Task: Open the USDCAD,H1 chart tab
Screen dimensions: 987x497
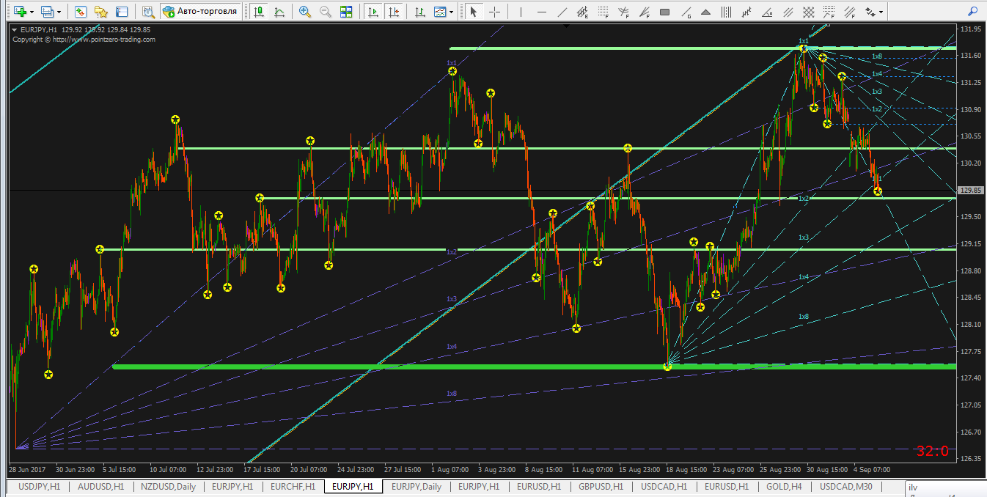Action: click(664, 486)
